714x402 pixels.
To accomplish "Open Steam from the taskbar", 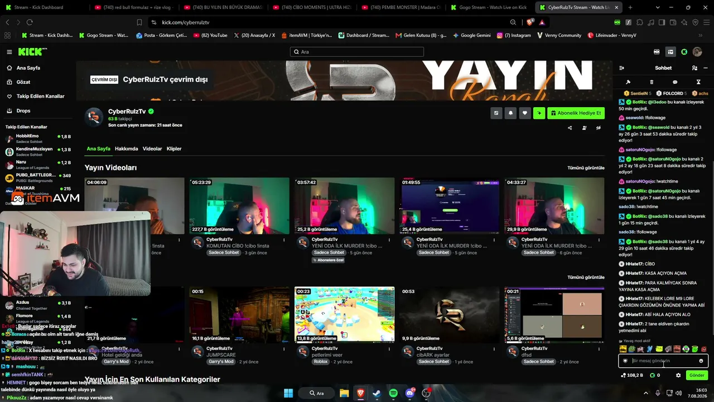I will click(376, 393).
